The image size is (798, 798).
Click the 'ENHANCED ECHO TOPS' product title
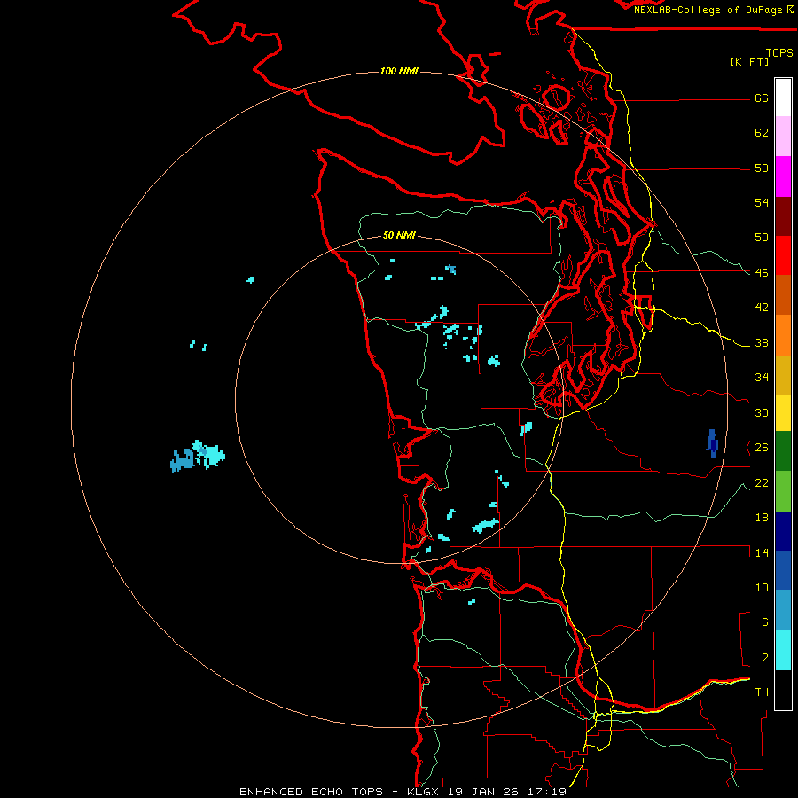[x=311, y=792]
